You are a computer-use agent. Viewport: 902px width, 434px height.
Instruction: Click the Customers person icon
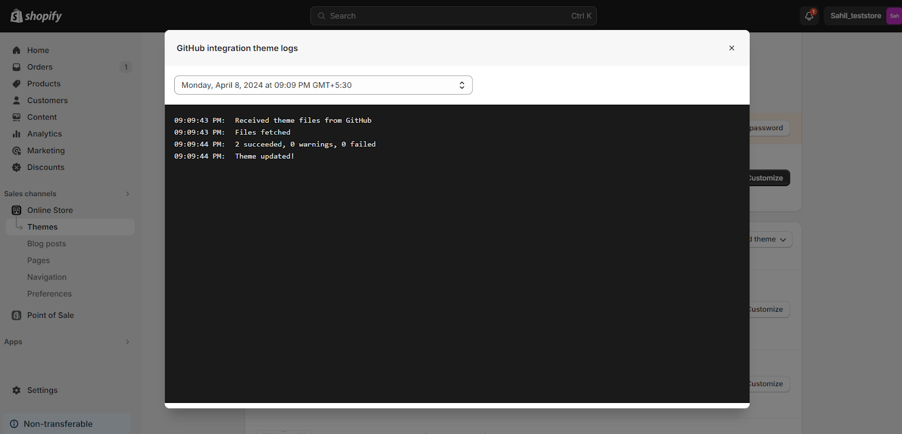[x=16, y=100]
